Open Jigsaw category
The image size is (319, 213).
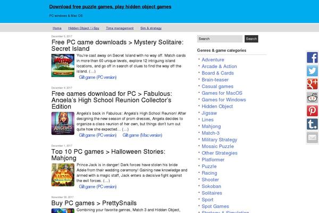pos(209,113)
